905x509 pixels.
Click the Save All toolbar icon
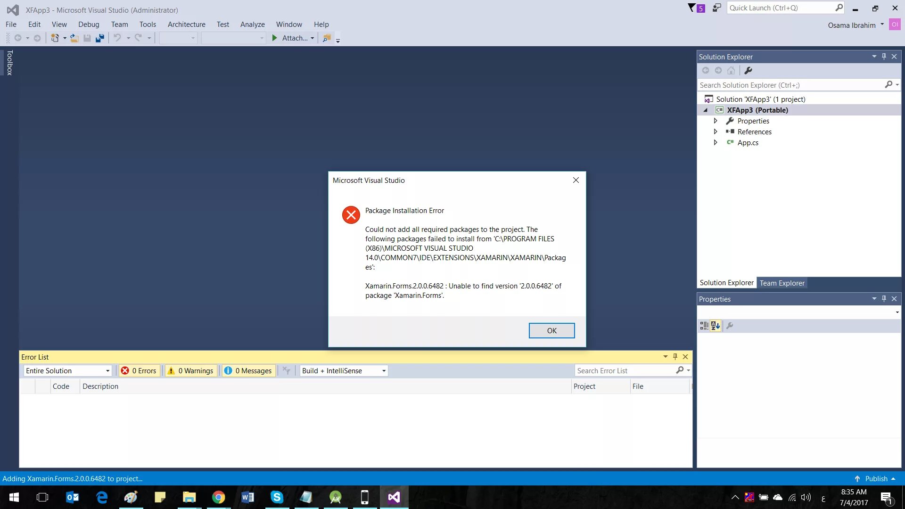point(100,38)
